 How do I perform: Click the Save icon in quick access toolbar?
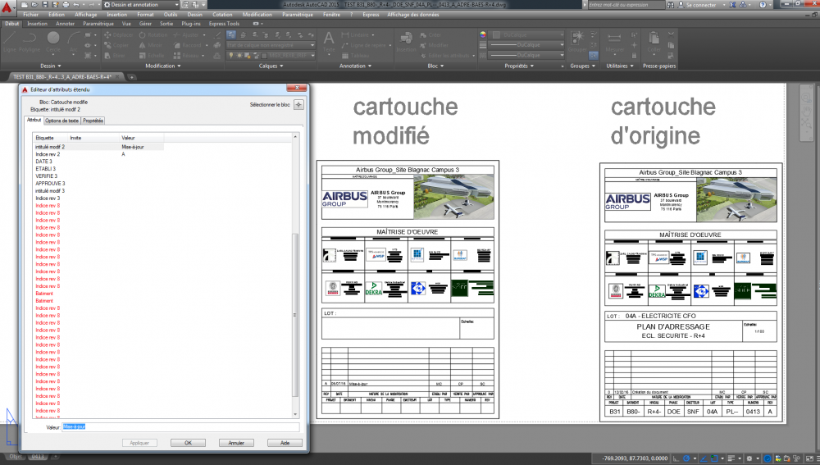(45, 5)
